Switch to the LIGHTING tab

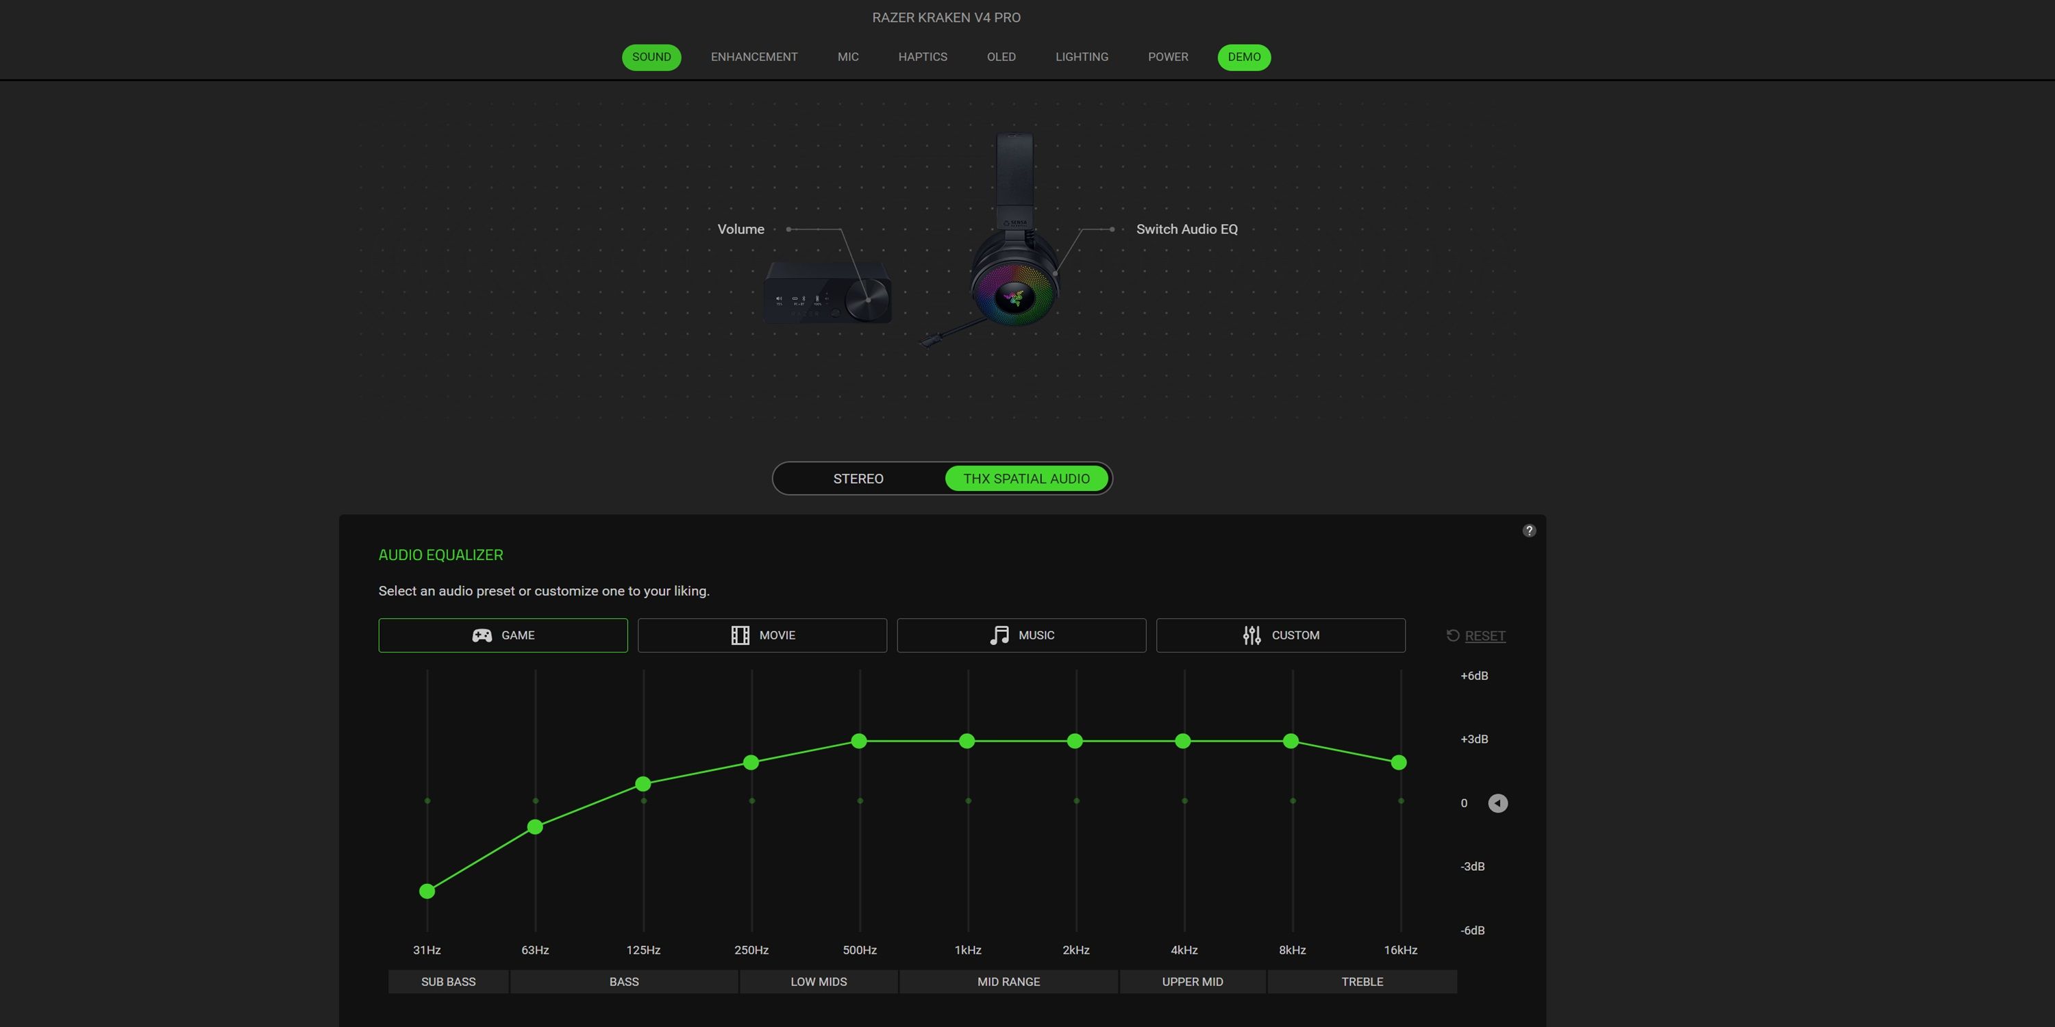pyautogui.click(x=1082, y=58)
